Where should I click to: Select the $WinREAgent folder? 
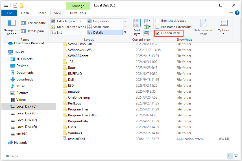click(76, 56)
